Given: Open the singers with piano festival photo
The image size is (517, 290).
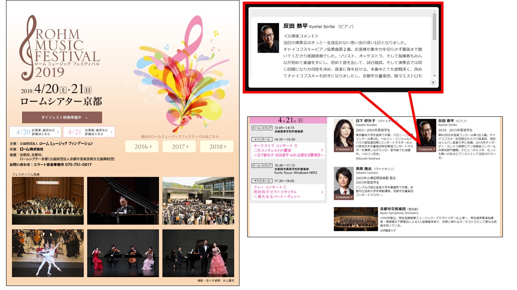Looking at the screenshot, I should (x=198, y=253).
